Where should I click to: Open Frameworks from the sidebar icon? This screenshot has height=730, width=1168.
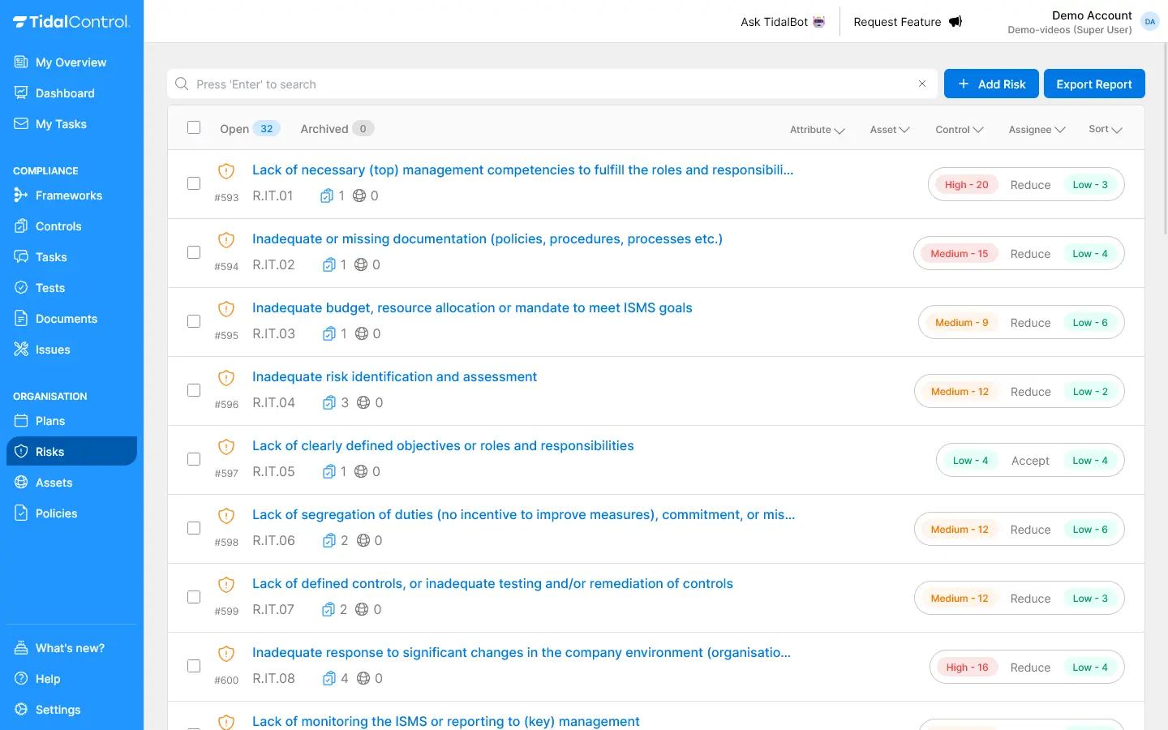pyautogui.click(x=21, y=195)
